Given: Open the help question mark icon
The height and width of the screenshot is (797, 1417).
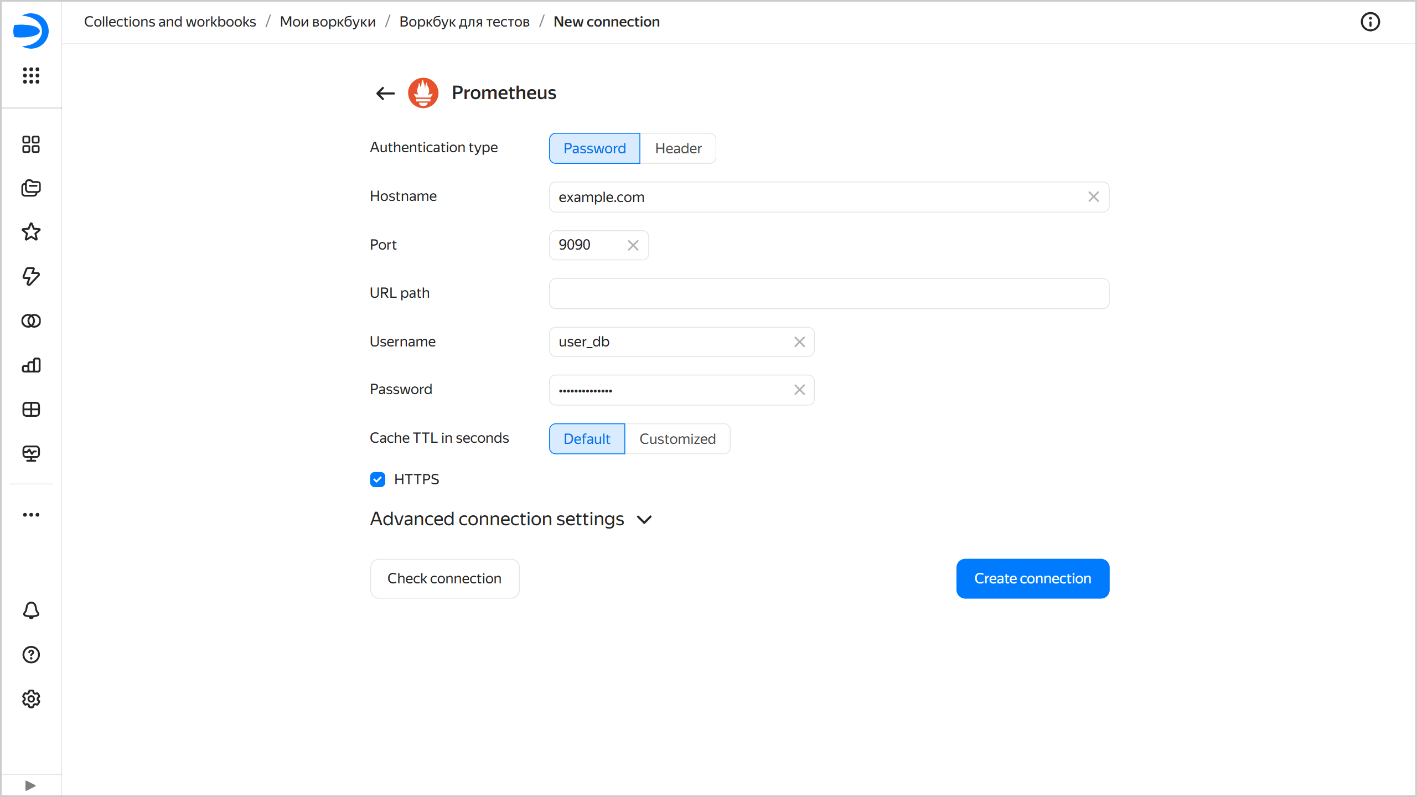Looking at the screenshot, I should pos(31,655).
